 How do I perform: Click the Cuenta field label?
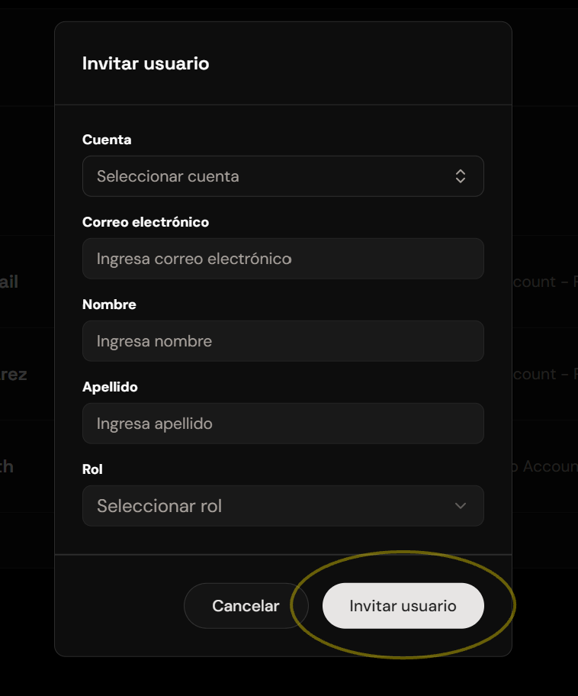coord(107,140)
